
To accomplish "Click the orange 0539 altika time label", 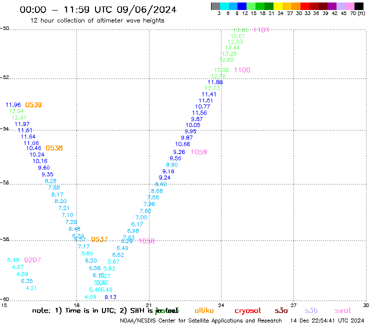I will [x=33, y=105].
